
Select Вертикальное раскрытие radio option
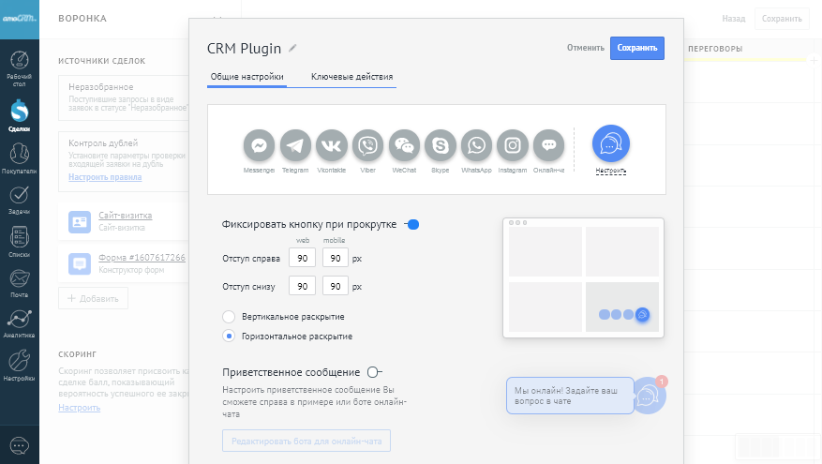(229, 317)
